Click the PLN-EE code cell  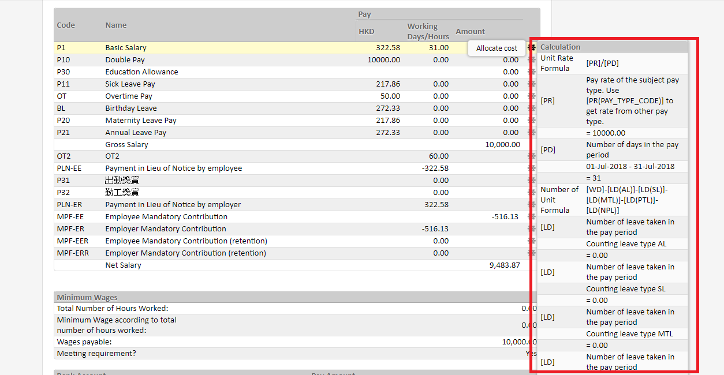tap(69, 168)
